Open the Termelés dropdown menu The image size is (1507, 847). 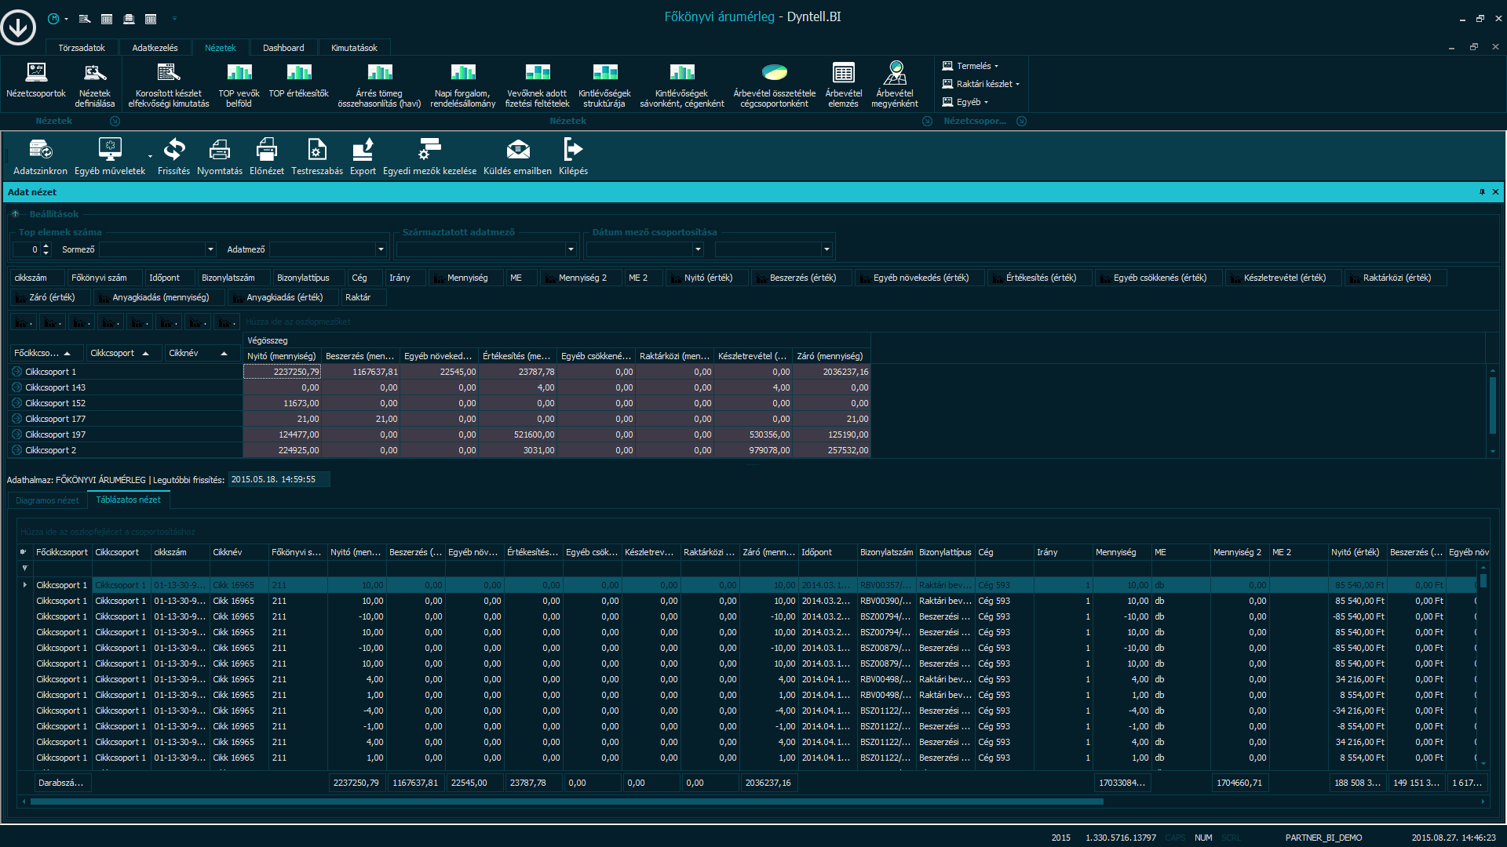point(970,66)
